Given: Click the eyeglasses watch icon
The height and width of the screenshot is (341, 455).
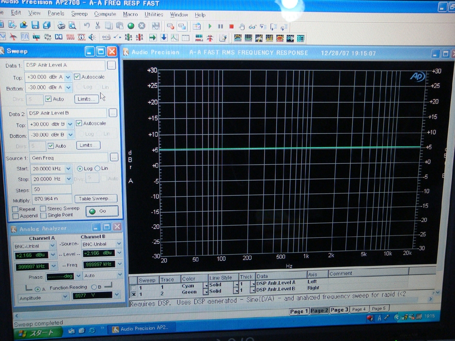Looking at the screenshot, I should tap(252, 27).
